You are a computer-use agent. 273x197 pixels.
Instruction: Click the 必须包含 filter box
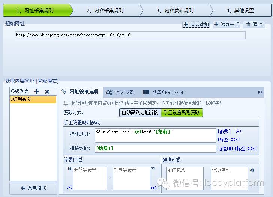point(230,178)
